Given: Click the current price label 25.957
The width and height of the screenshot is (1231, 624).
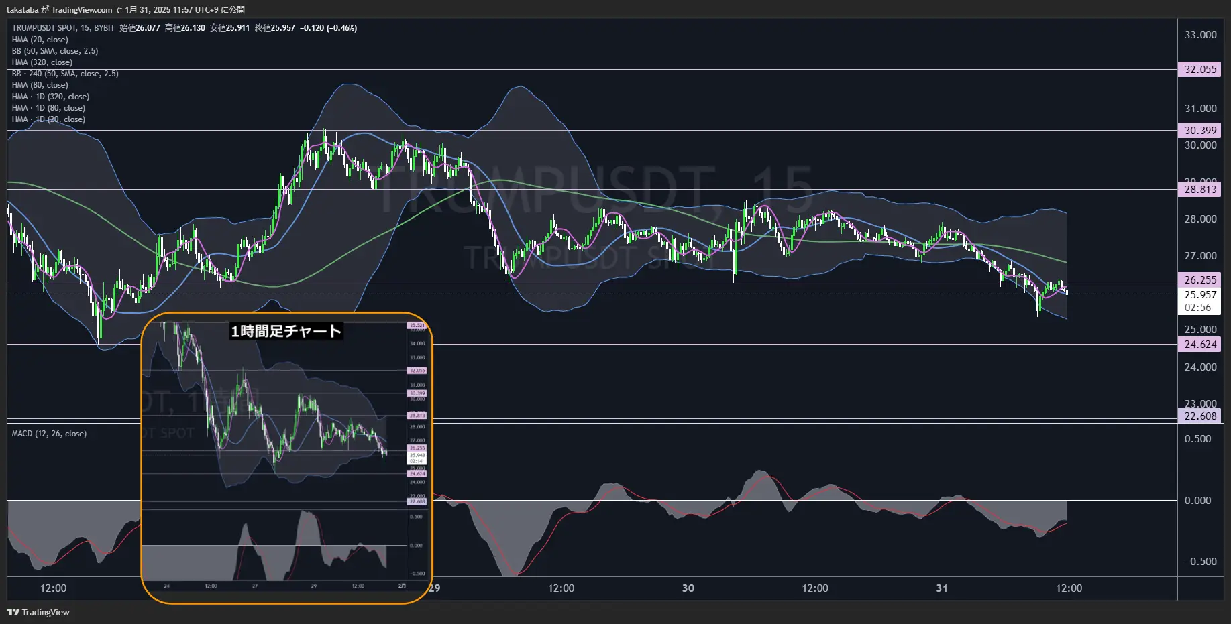Looking at the screenshot, I should pos(1199,295).
